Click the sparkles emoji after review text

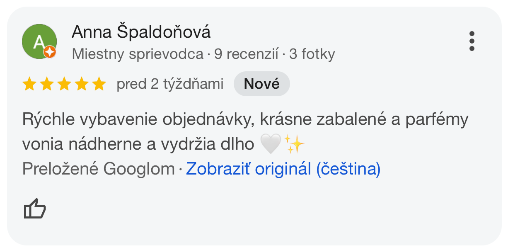click(x=294, y=144)
